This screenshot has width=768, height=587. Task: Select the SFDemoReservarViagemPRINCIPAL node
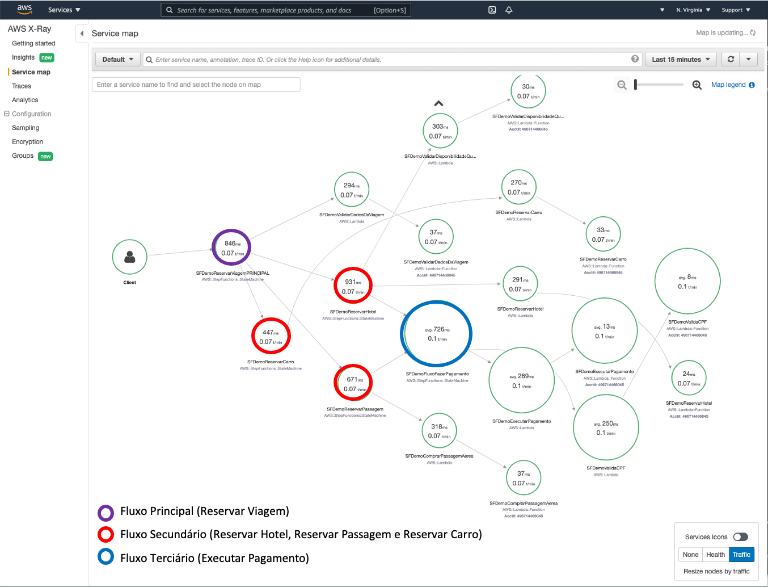[x=231, y=248]
